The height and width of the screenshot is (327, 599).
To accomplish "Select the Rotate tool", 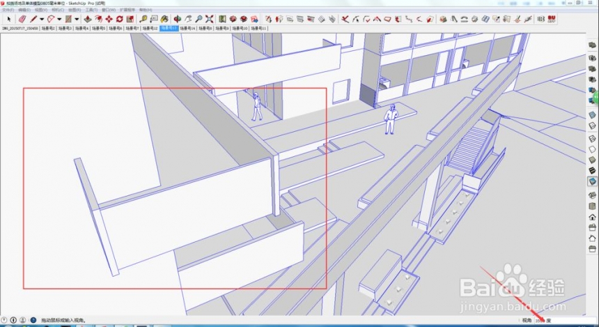I will click(x=120, y=19).
